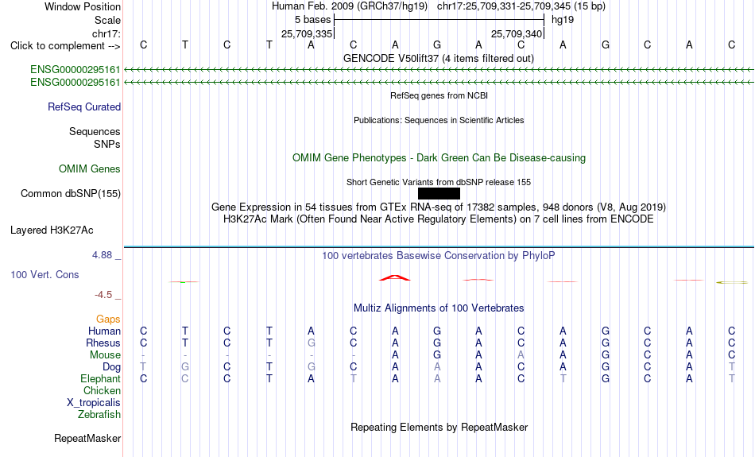755x457 pixels.
Task: Click the Scale track label
Action: tap(108, 20)
